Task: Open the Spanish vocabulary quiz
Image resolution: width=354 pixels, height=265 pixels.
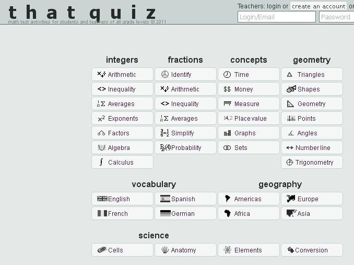Action: (185, 199)
